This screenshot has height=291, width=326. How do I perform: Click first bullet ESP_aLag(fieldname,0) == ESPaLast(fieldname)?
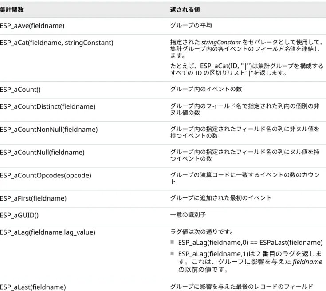[250, 243]
